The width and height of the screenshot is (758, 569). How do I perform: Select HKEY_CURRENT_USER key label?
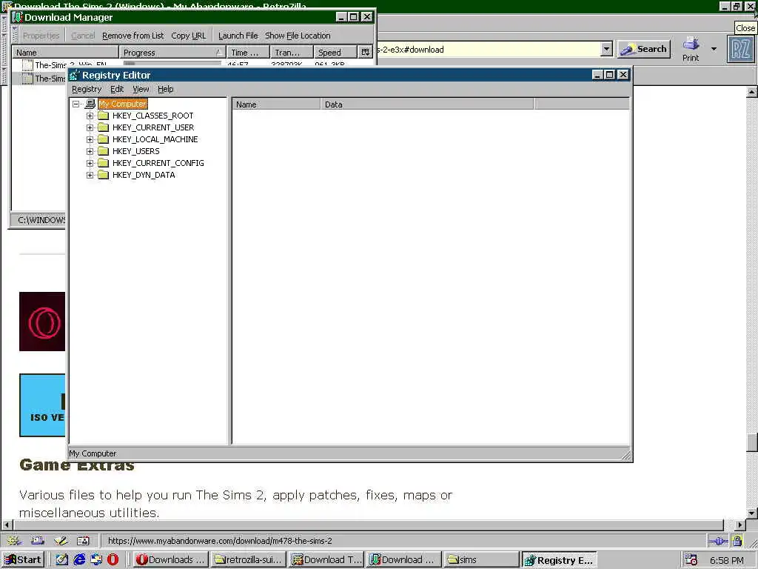coord(153,127)
